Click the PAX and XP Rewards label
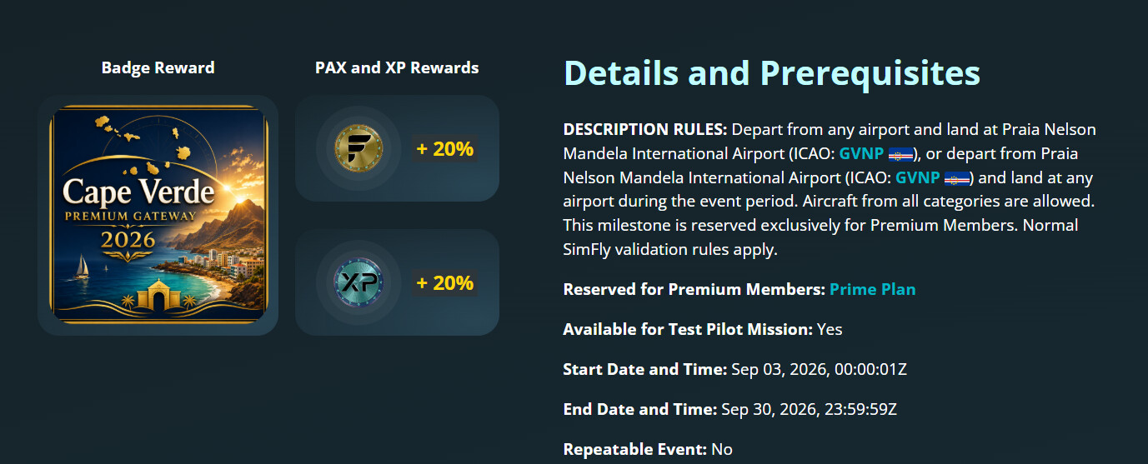Viewport: 1148px width, 464px height. [x=397, y=67]
